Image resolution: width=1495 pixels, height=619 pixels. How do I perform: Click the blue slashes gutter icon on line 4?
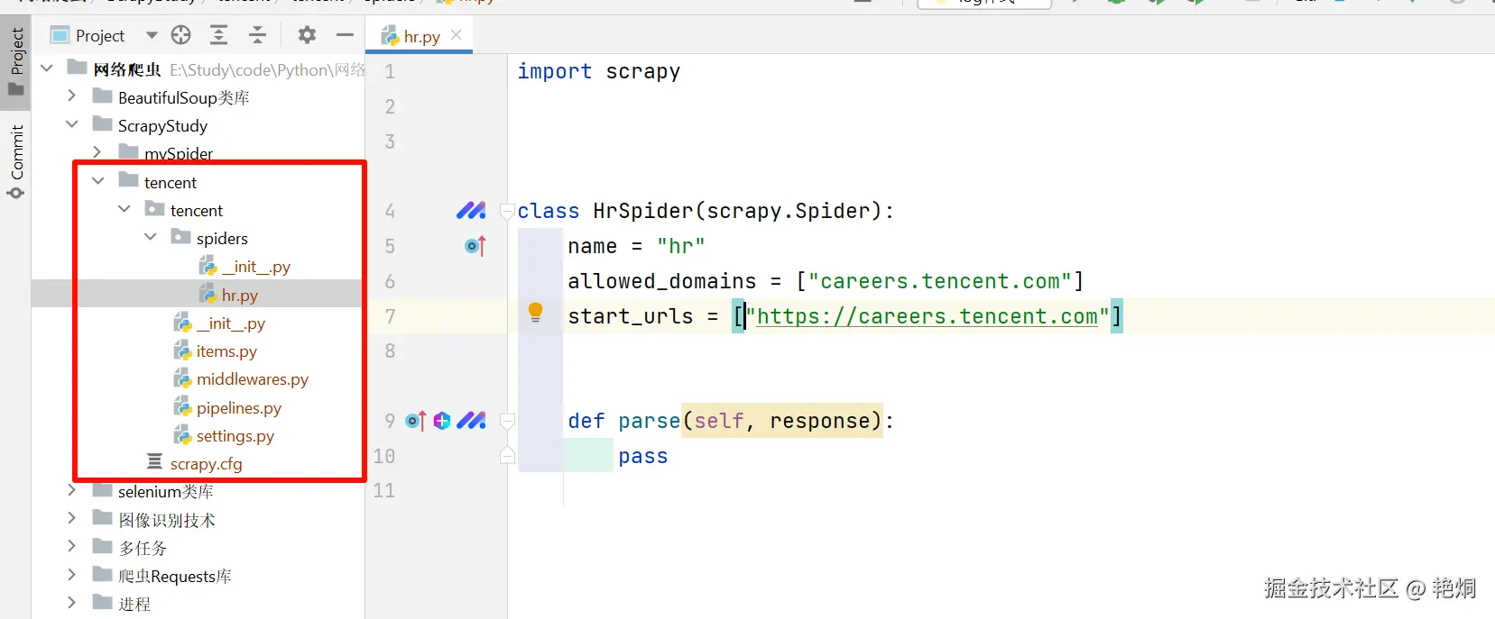point(471,211)
